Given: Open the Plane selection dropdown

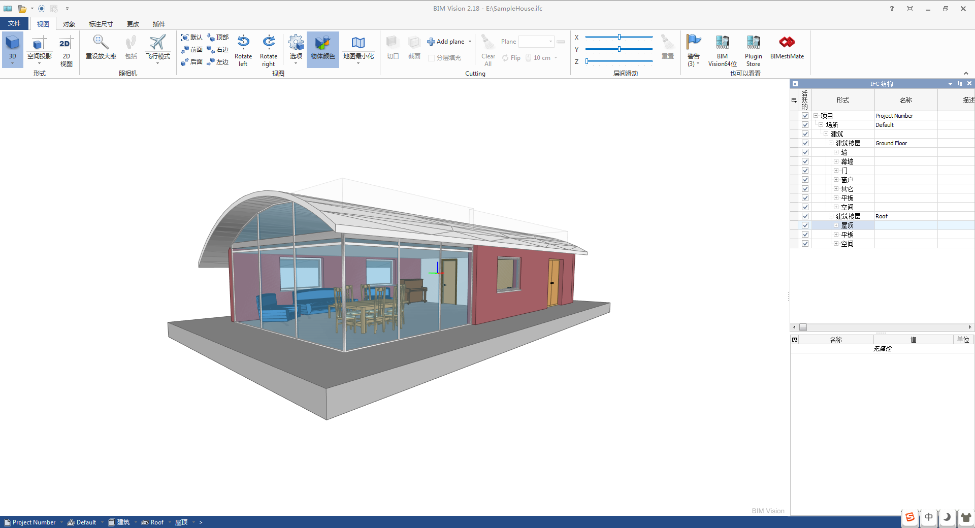Looking at the screenshot, I should tap(550, 41).
